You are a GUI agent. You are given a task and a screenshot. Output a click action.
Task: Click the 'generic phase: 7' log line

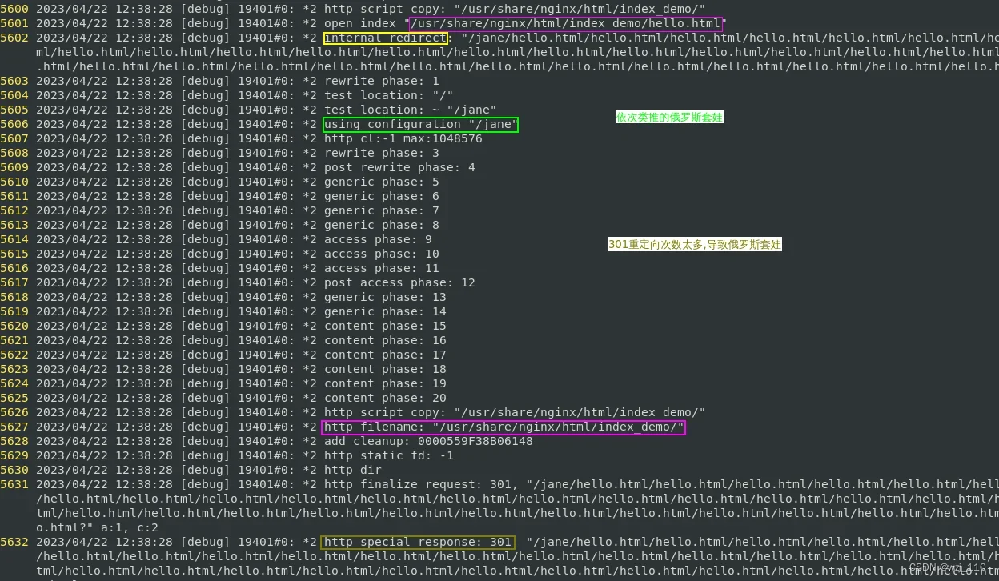click(x=220, y=210)
